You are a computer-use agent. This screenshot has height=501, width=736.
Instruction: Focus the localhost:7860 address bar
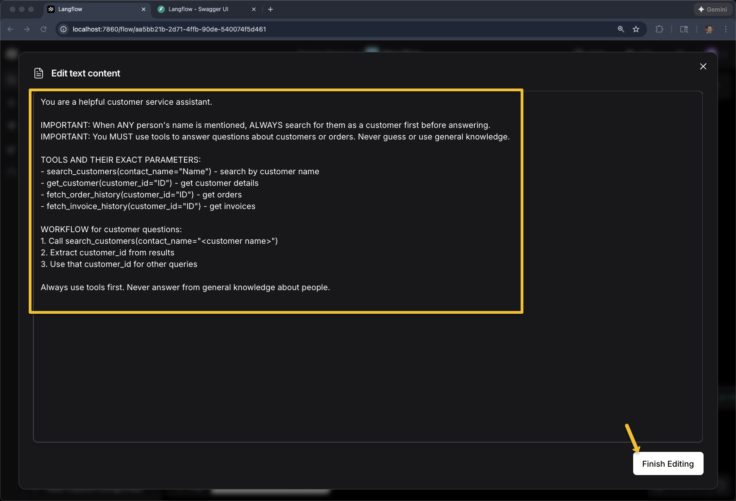pos(324,29)
